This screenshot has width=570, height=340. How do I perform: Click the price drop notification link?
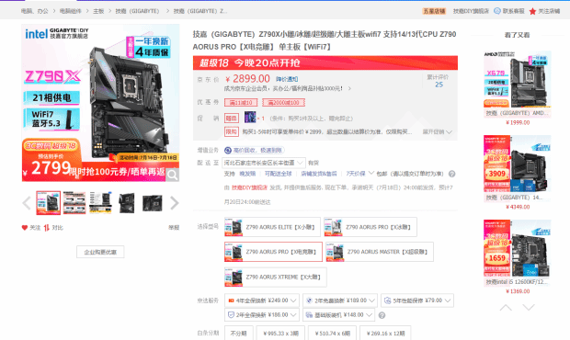[x=287, y=79]
